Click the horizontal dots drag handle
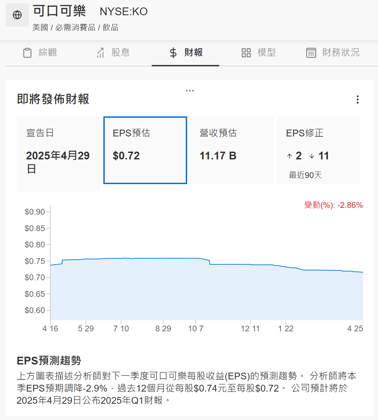 click(190, 91)
